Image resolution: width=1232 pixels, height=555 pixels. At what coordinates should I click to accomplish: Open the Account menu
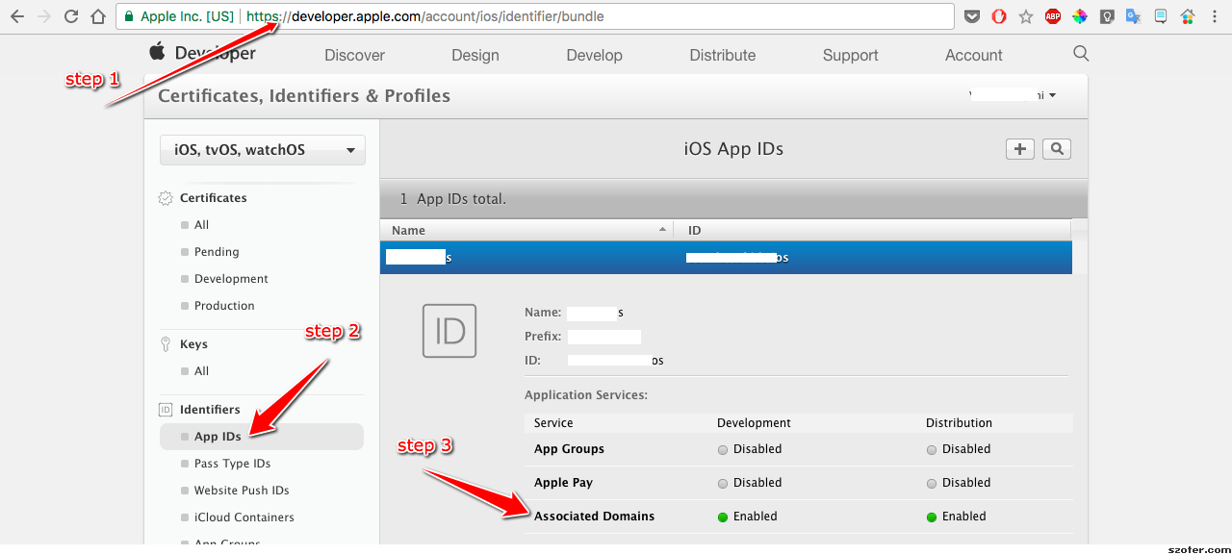pyautogui.click(x=974, y=55)
